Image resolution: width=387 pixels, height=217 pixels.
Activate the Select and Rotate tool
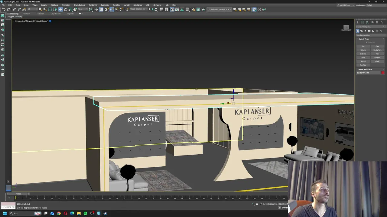point(65,9)
